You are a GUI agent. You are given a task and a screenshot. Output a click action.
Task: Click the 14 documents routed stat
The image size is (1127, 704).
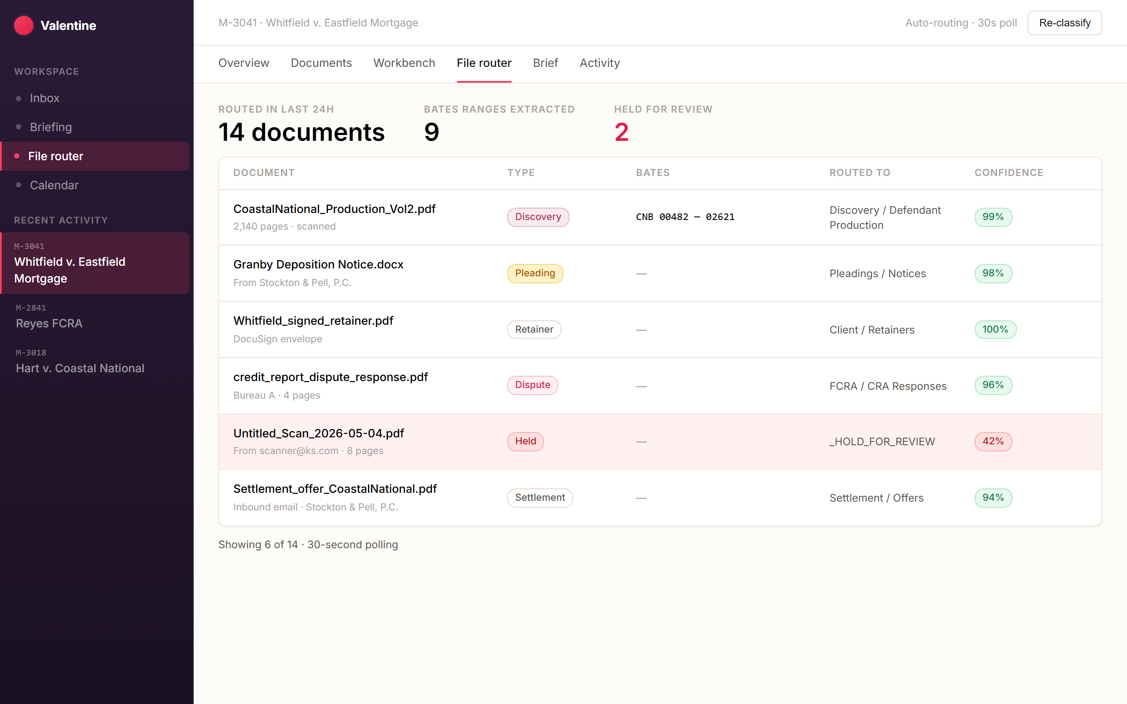tap(302, 132)
